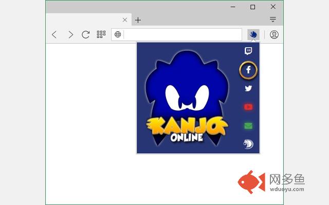Open a new tab with plus button

click(138, 20)
